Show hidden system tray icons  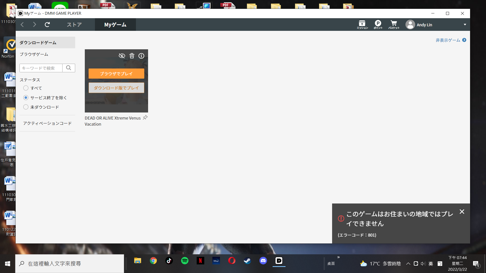point(408,264)
